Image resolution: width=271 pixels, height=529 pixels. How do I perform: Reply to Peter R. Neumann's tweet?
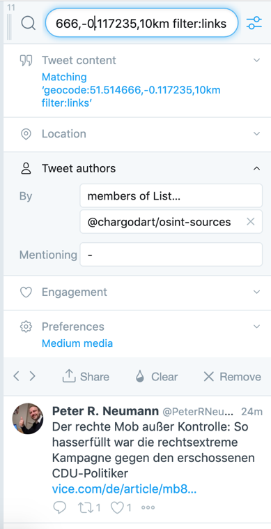pos(60,507)
